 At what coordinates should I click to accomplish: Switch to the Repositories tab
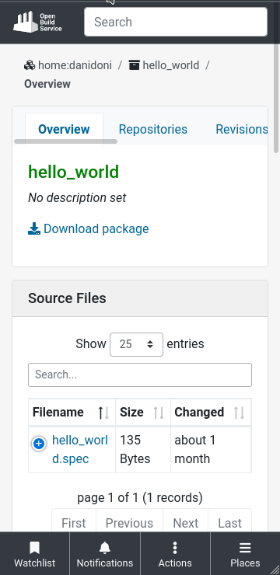[153, 129]
